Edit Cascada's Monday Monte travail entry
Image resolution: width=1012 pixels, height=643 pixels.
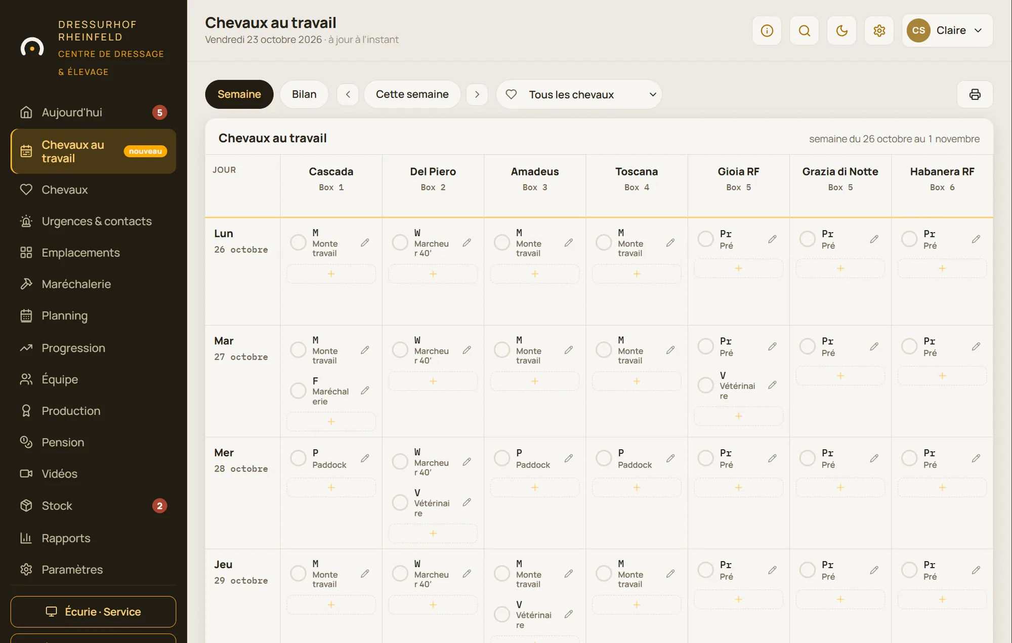365,243
